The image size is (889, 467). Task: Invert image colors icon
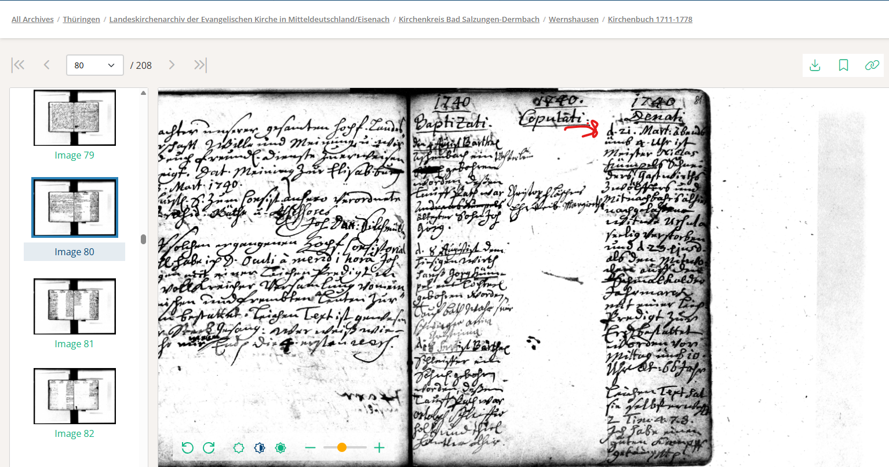281,447
